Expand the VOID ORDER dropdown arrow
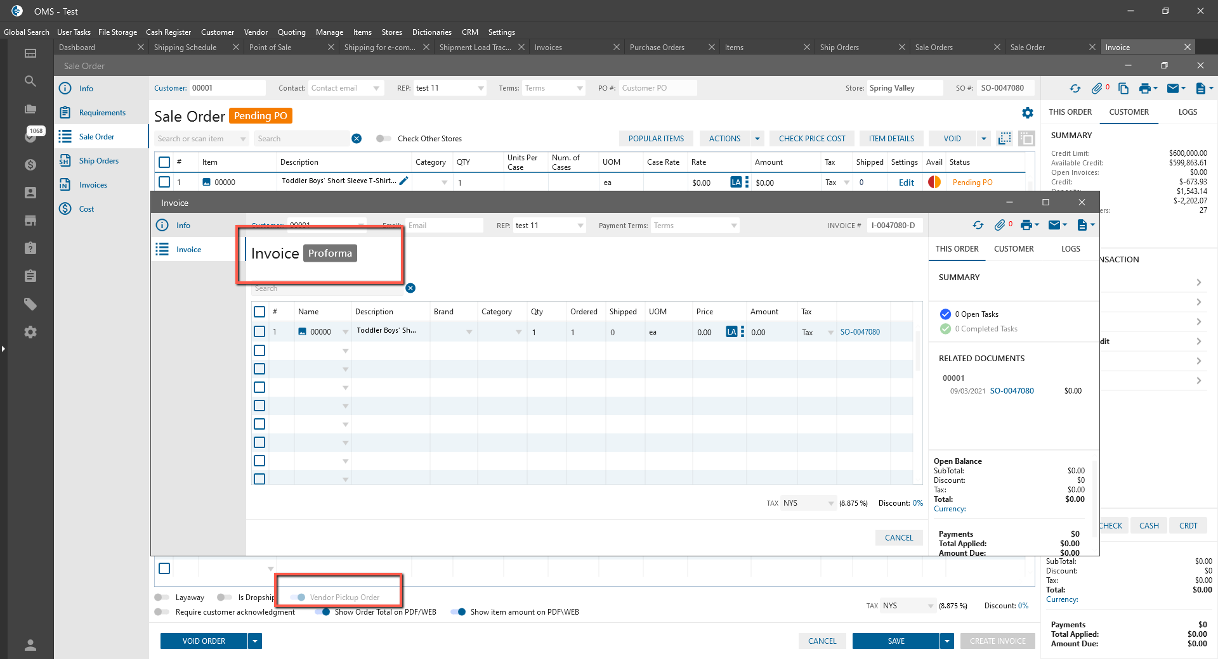 (255, 641)
